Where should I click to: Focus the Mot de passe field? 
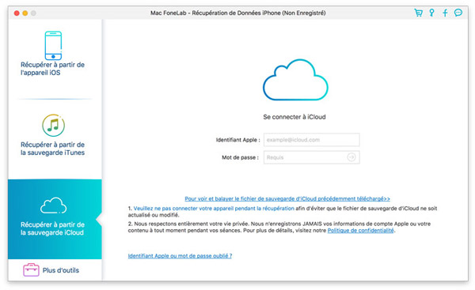tap(312, 157)
